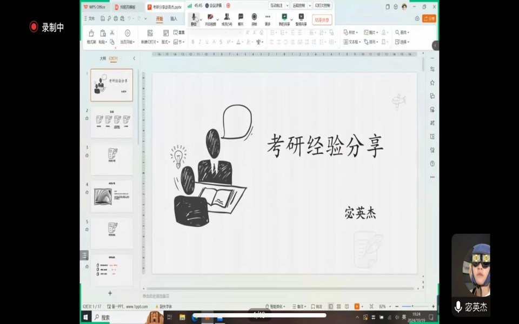Screen dimensions: 519x324
Task: Click the meeting record icon
Action: (254, 18)
